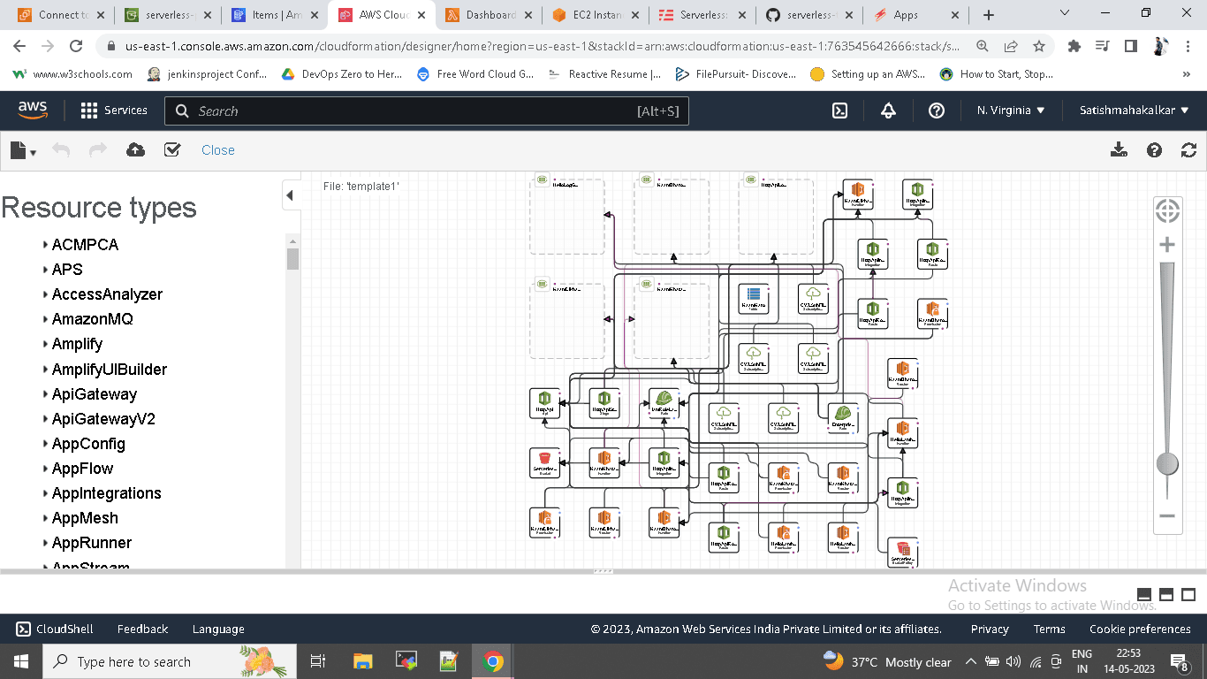Maximize the bottom pane with the full-screen layout icon
The image size is (1207, 679).
tap(1188, 595)
